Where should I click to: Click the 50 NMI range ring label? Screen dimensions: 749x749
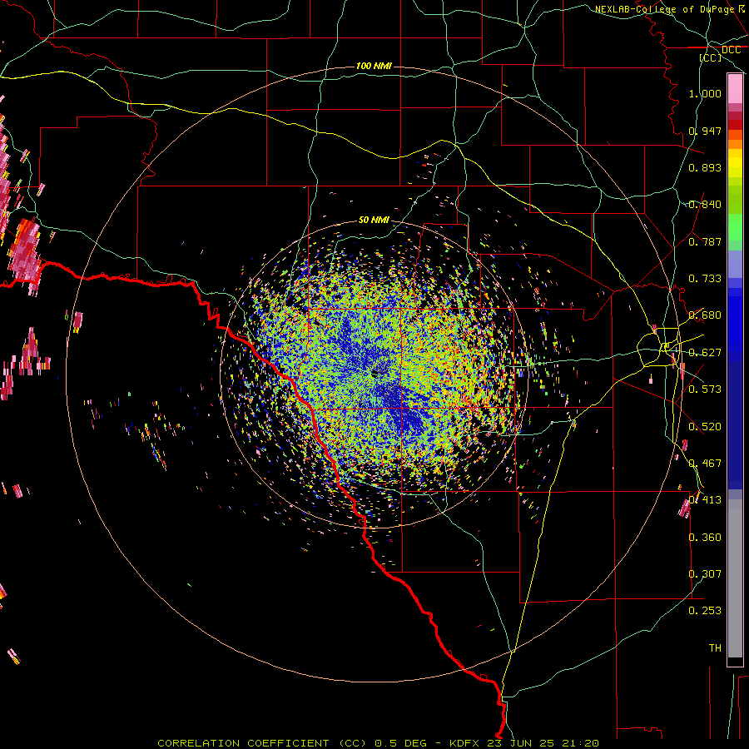[374, 220]
